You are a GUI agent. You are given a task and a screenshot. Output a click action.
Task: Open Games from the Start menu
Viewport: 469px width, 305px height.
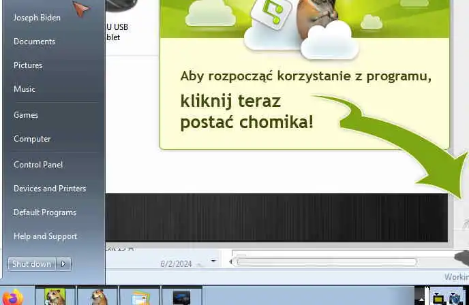coord(26,115)
